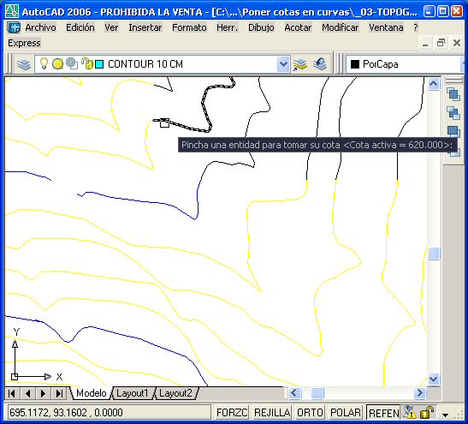Toggle the REJILLA grid button

tap(272, 412)
